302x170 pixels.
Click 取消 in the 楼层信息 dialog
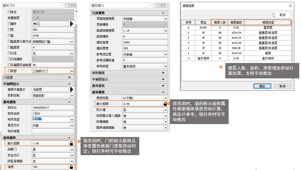[x=282, y=86]
